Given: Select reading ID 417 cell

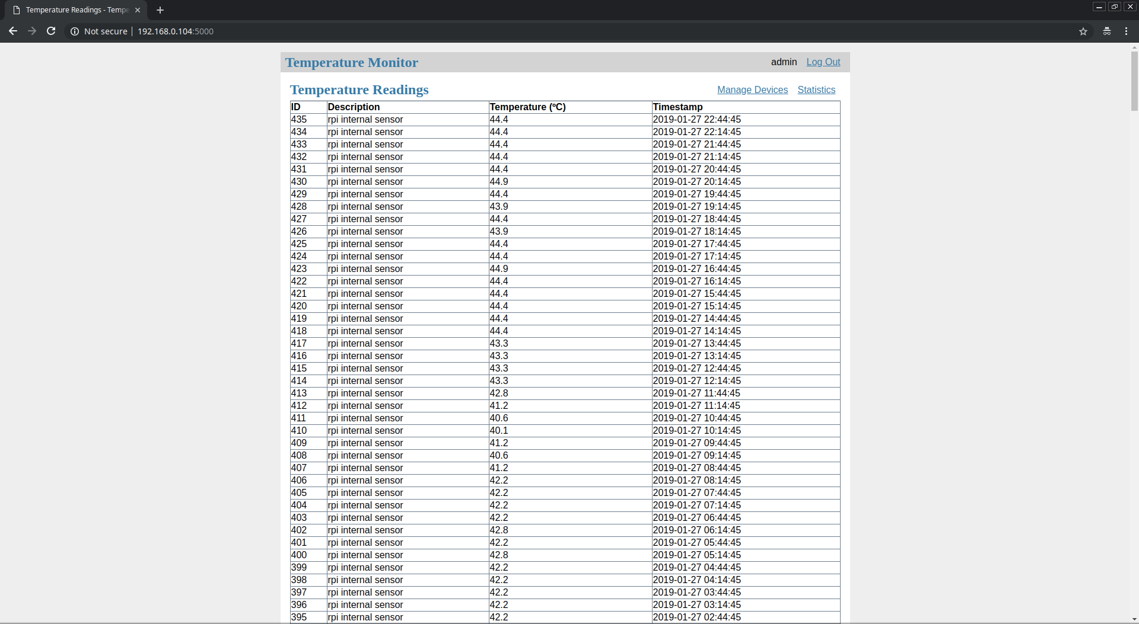Looking at the screenshot, I should tap(308, 344).
